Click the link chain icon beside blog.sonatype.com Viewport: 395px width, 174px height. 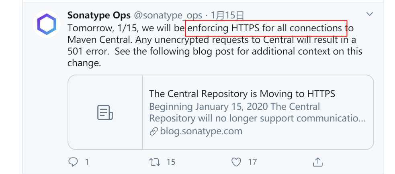coord(153,132)
